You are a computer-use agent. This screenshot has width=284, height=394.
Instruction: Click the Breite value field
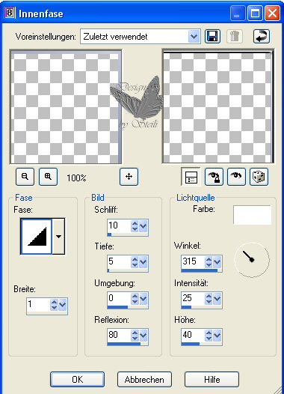pos(38,304)
